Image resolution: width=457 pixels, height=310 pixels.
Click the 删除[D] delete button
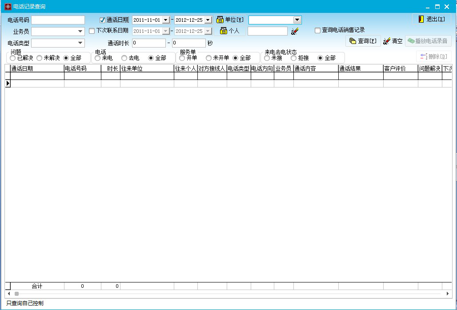click(x=434, y=56)
